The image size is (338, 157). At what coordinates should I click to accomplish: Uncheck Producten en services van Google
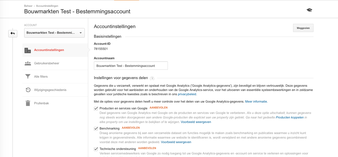click(96, 109)
